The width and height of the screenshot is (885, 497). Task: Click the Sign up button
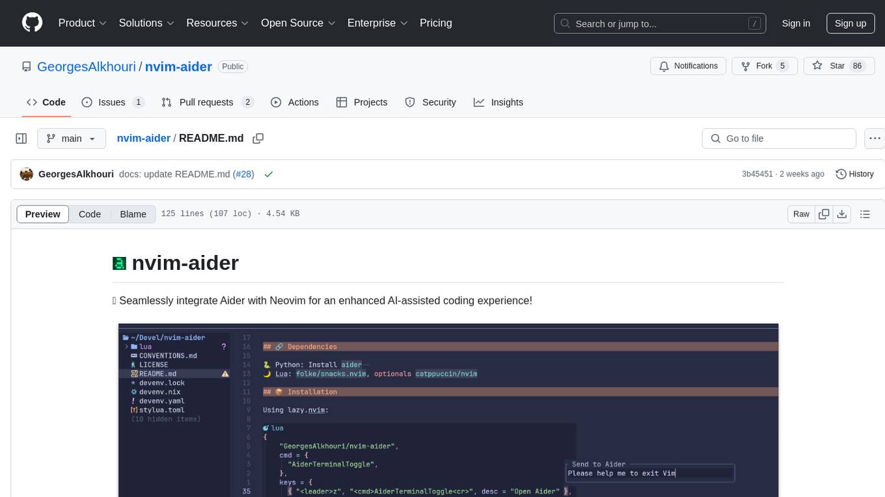coord(851,23)
